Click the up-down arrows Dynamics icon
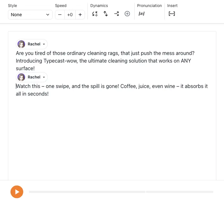 106,14
